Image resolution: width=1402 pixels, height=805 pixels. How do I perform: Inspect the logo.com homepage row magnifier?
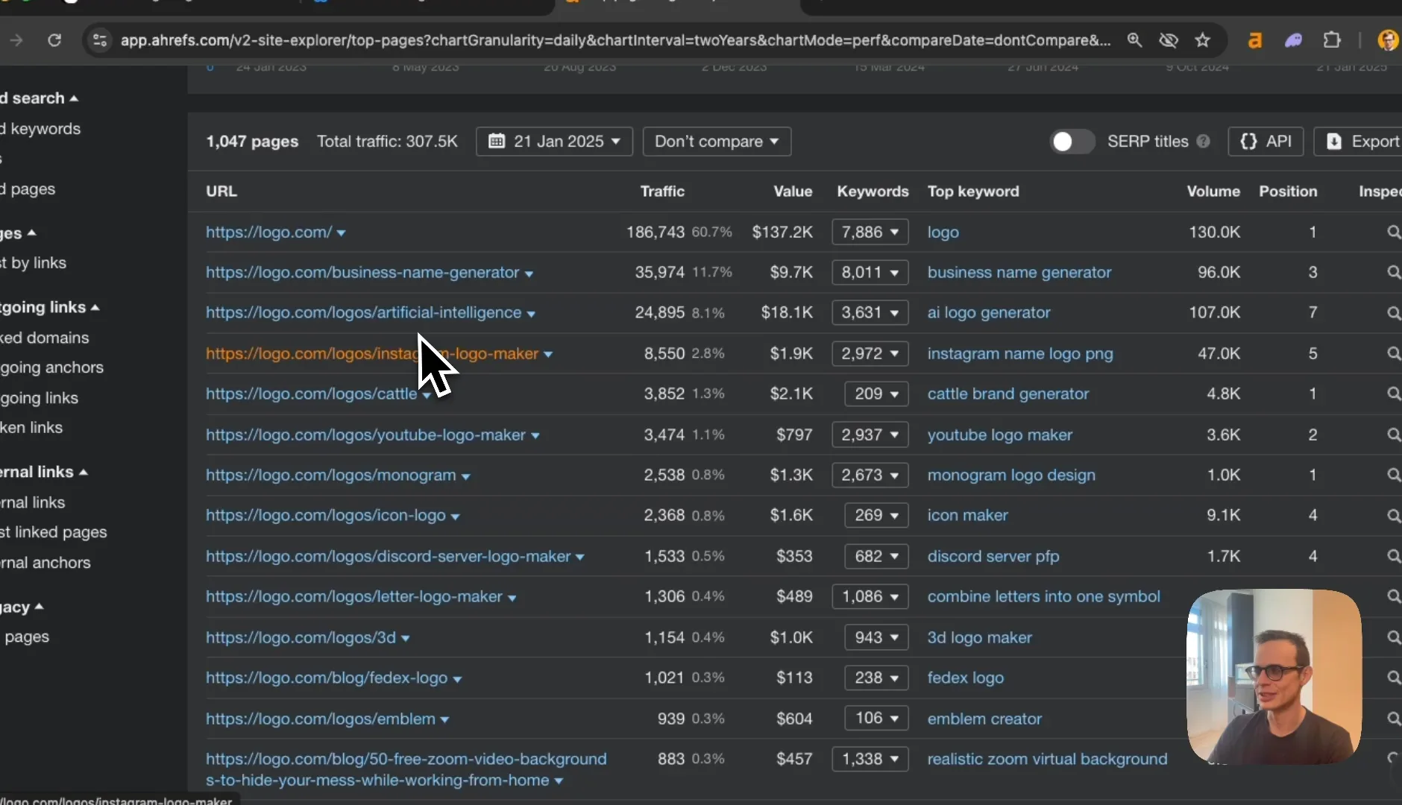click(1393, 233)
